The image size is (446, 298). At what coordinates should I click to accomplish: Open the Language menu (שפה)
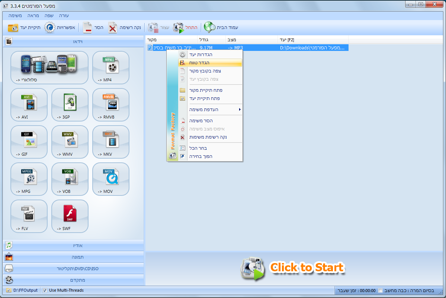[49, 16]
